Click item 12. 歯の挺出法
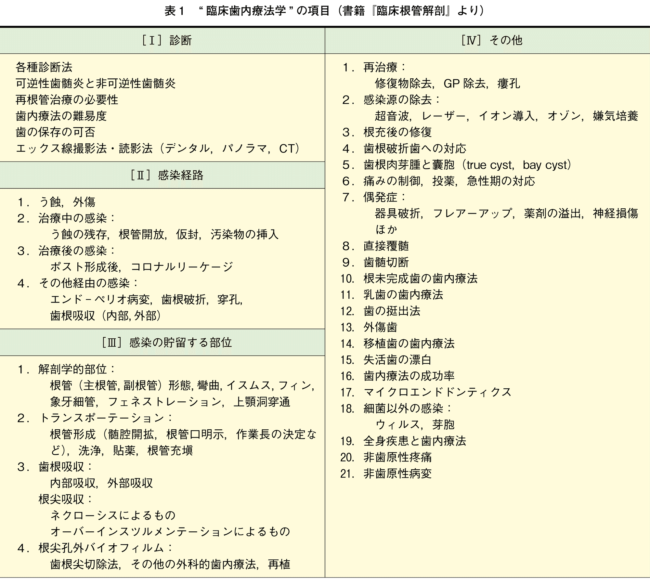Screen dimensions: 650x585 381,311
